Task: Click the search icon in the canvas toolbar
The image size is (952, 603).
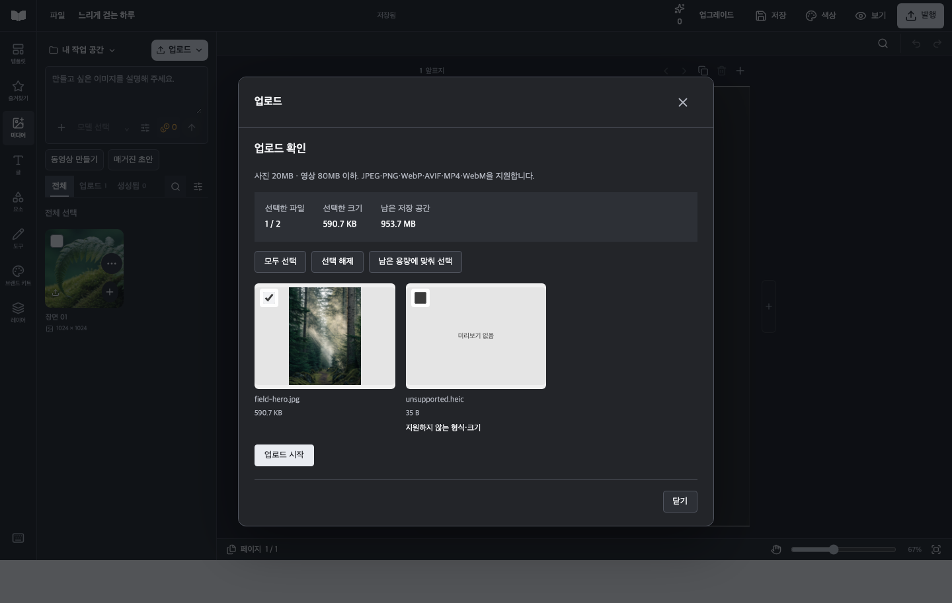Action: (883, 44)
